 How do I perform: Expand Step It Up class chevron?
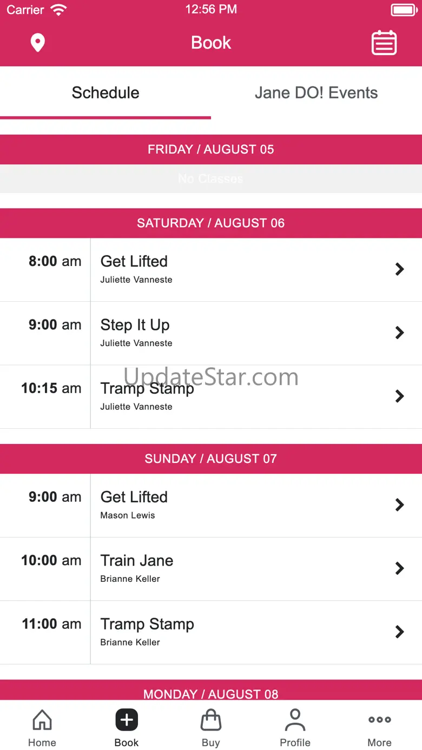(x=399, y=333)
